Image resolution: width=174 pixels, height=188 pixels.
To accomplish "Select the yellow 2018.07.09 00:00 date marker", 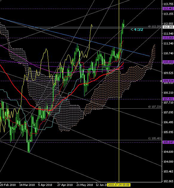I will (119, 185).
